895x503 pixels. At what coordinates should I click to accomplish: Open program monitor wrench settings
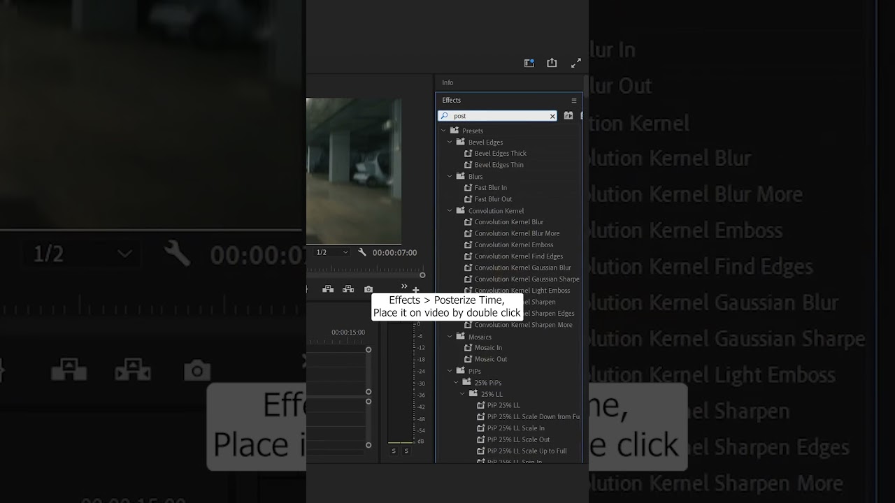[x=362, y=252]
